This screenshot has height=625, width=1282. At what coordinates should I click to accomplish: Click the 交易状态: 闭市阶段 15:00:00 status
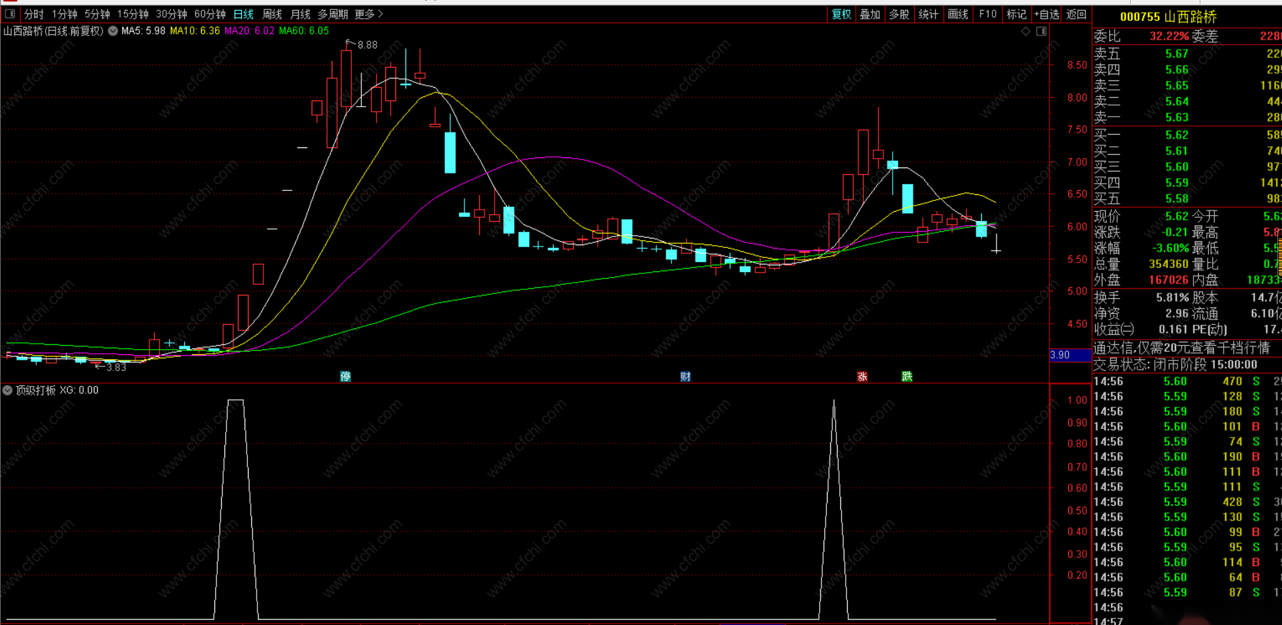(1175, 364)
